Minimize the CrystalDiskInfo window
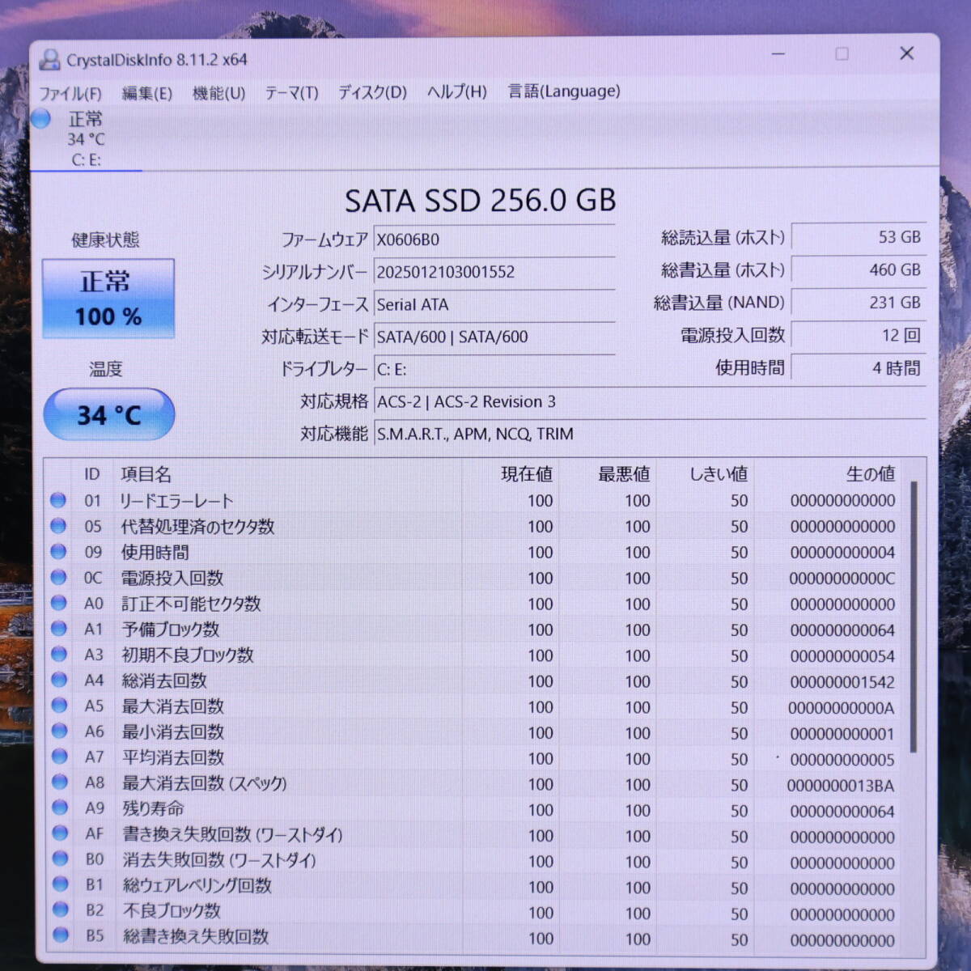The image size is (971, 971). (x=778, y=54)
